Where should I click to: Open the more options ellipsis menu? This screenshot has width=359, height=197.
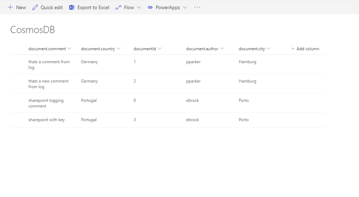(197, 7)
